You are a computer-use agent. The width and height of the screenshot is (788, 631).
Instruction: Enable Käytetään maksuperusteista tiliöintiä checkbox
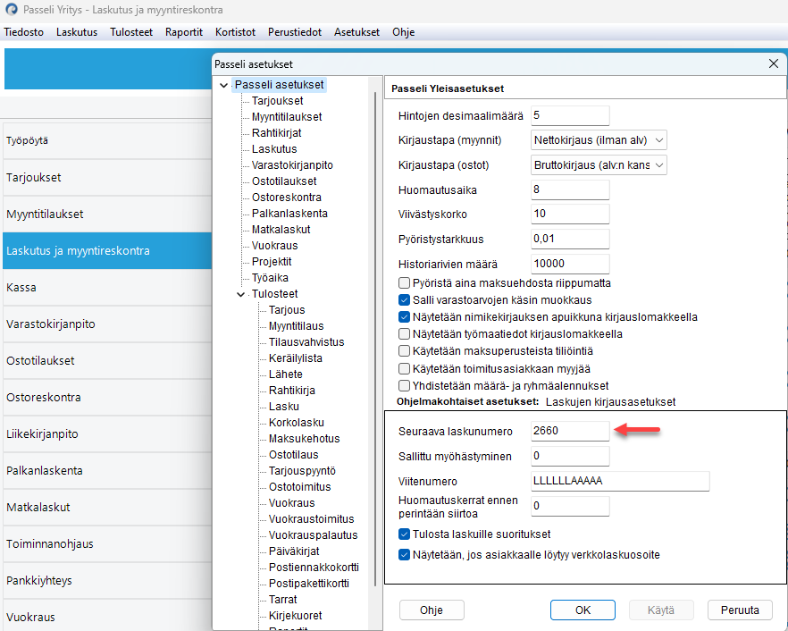[404, 351]
